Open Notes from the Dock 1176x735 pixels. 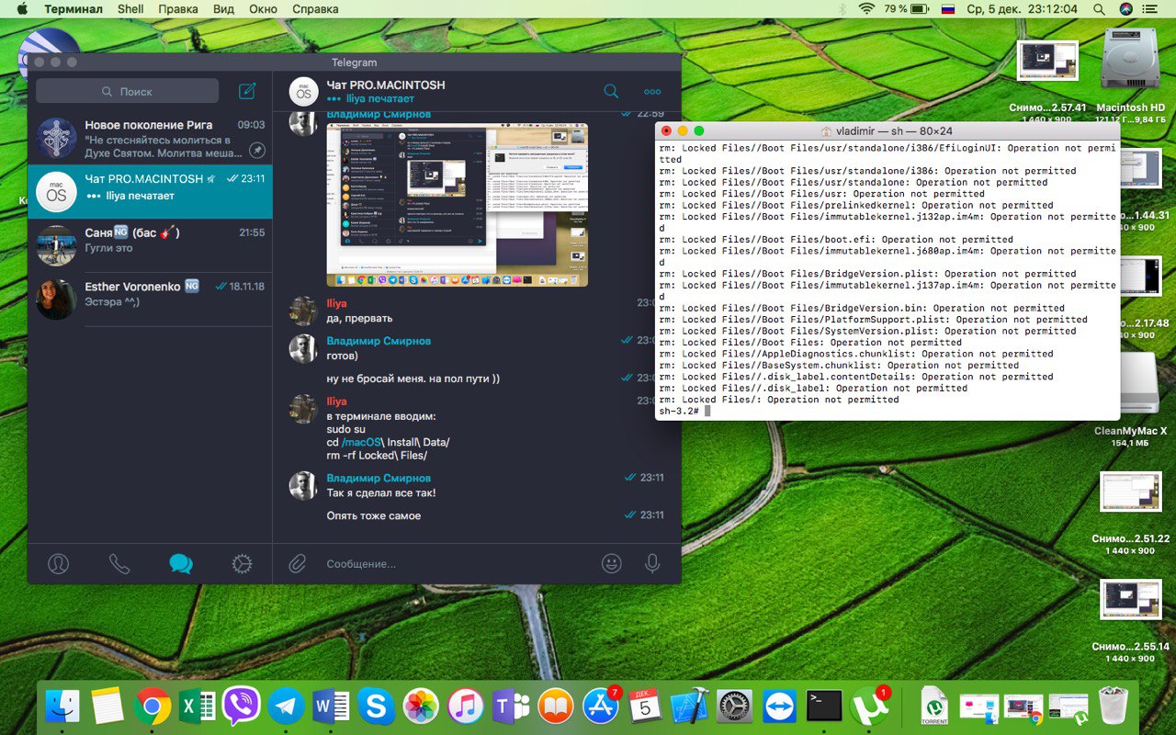107,707
